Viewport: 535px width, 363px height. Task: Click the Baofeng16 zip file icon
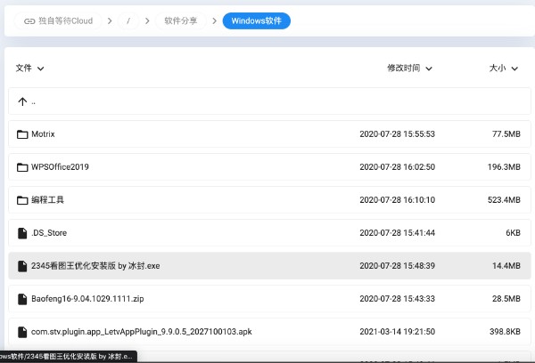click(x=23, y=299)
